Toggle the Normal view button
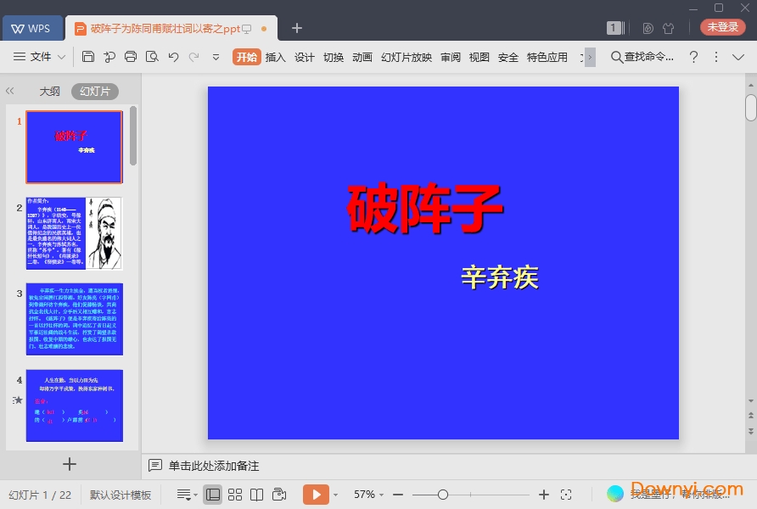 click(x=213, y=494)
